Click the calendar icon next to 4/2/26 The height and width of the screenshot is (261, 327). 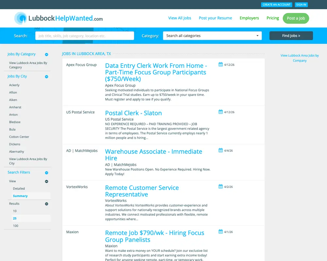pyautogui.click(x=220, y=187)
